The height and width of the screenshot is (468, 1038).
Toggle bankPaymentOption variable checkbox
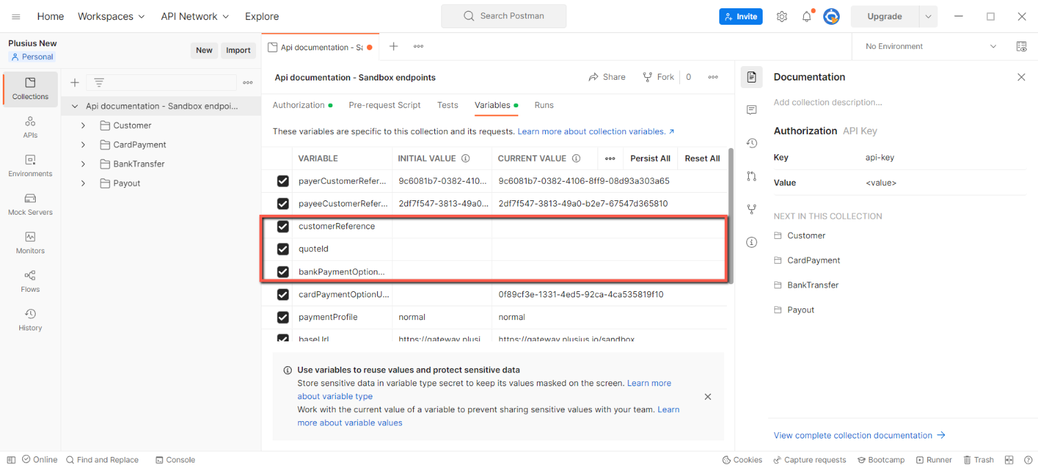[x=283, y=272]
